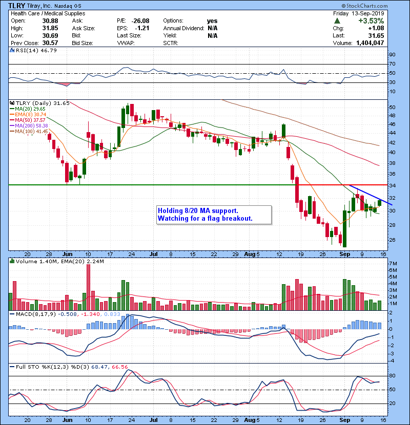The height and width of the screenshot is (425, 410).
Task: Click the RSI line-chart icon beside RSI(14)
Action: click(x=12, y=50)
